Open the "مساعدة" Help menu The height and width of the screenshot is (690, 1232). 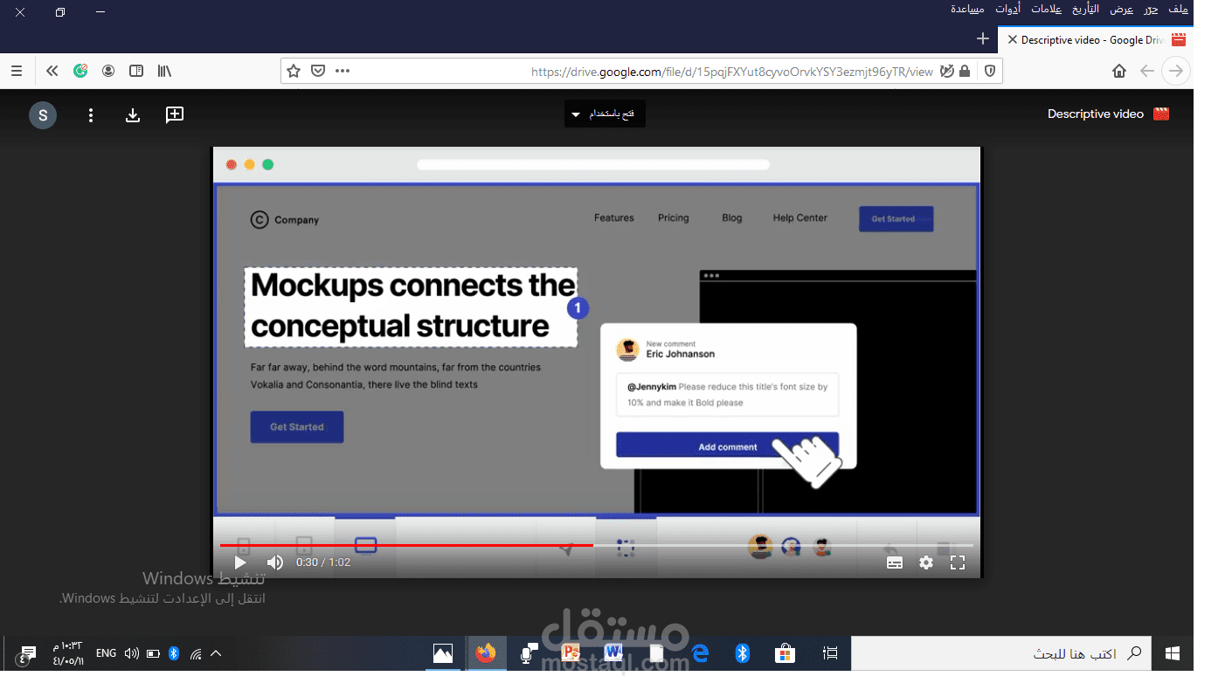click(967, 10)
